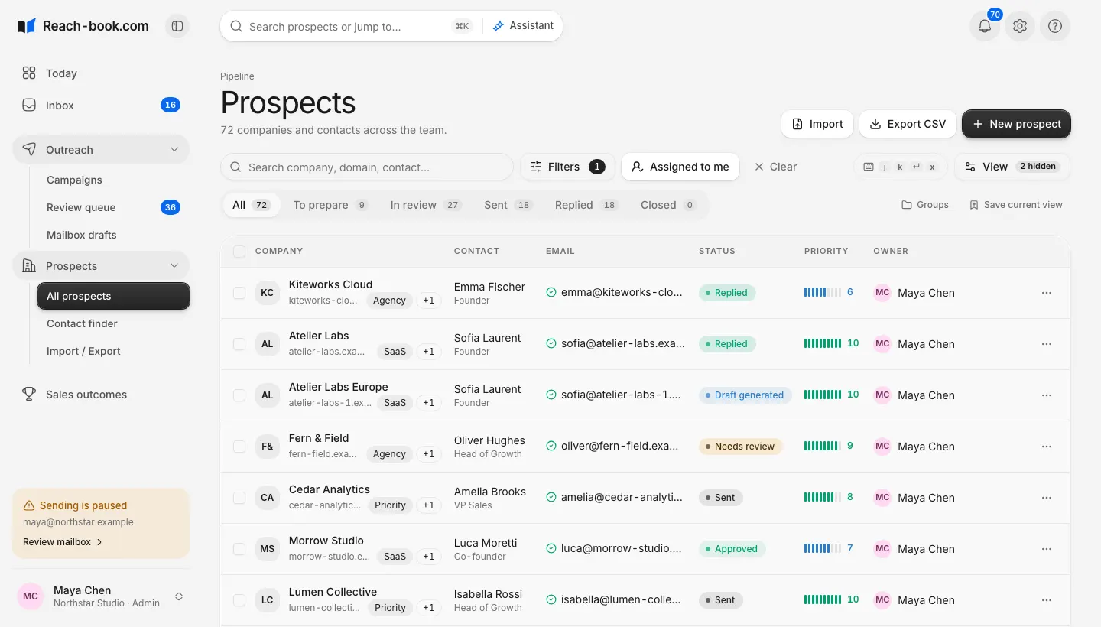Tick the Lumen Collective row checkbox

[239, 600]
